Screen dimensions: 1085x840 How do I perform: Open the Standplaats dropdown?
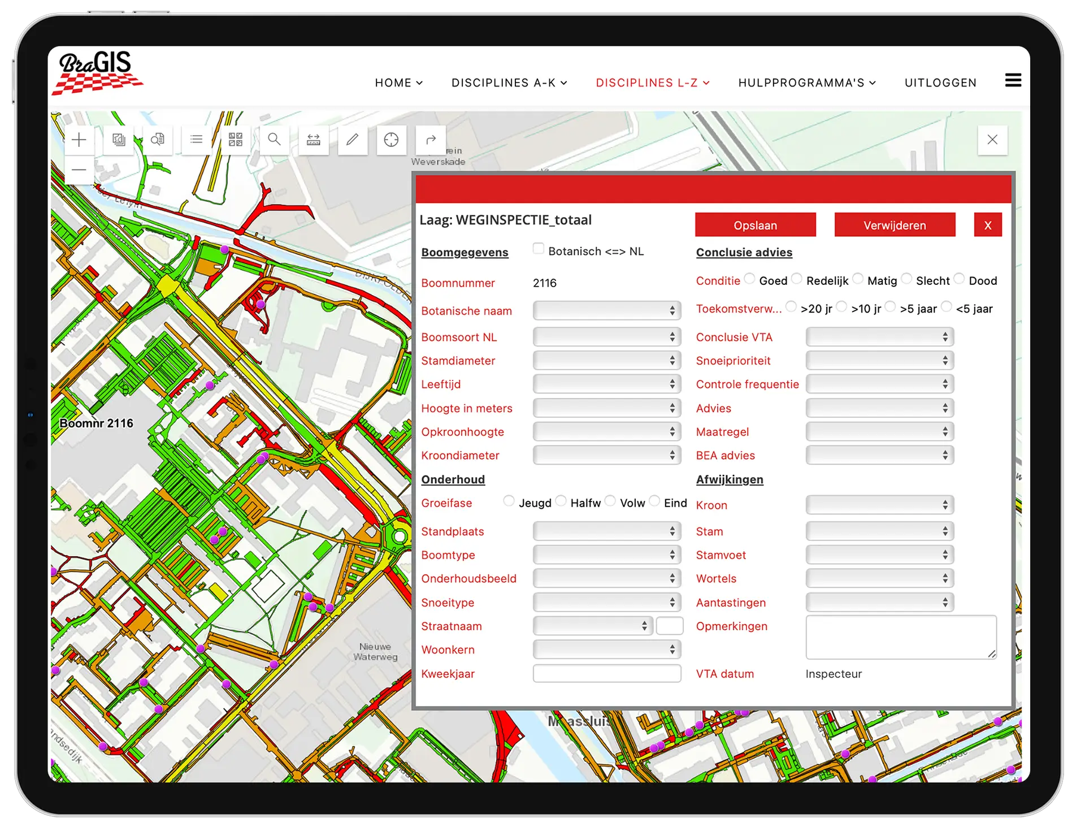pos(606,531)
